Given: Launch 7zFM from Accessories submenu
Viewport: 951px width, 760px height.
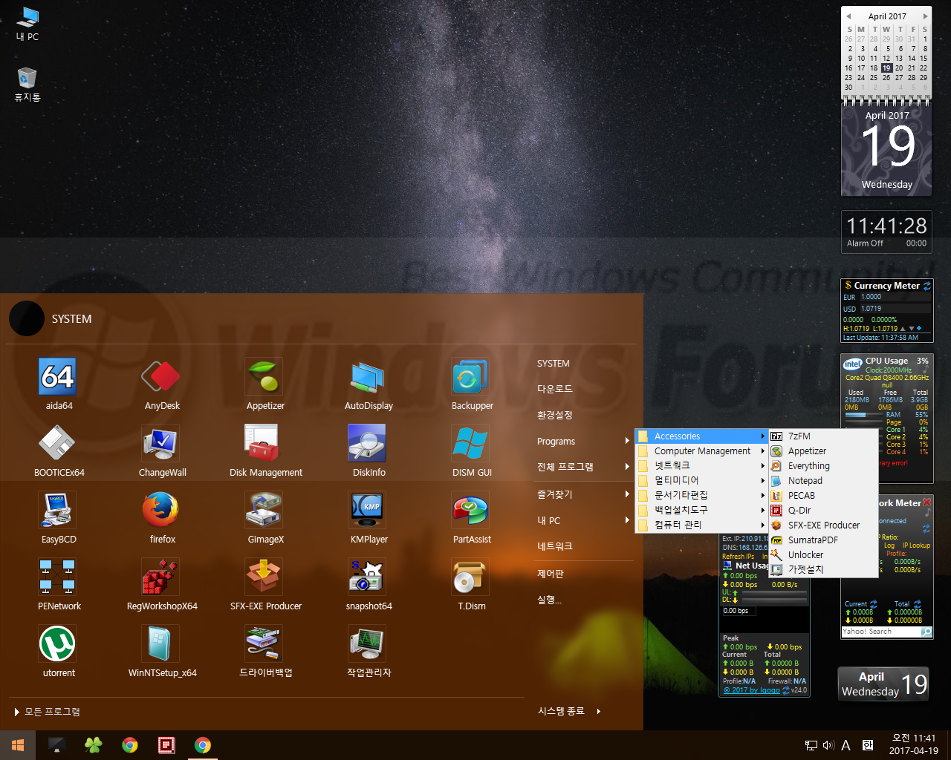Looking at the screenshot, I should [823, 436].
